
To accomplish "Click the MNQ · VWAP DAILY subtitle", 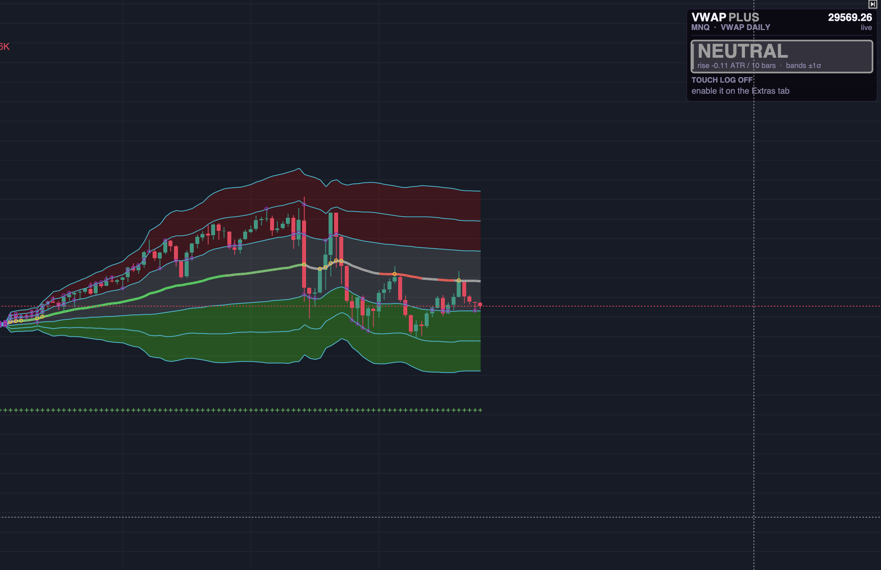I will tap(731, 27).
